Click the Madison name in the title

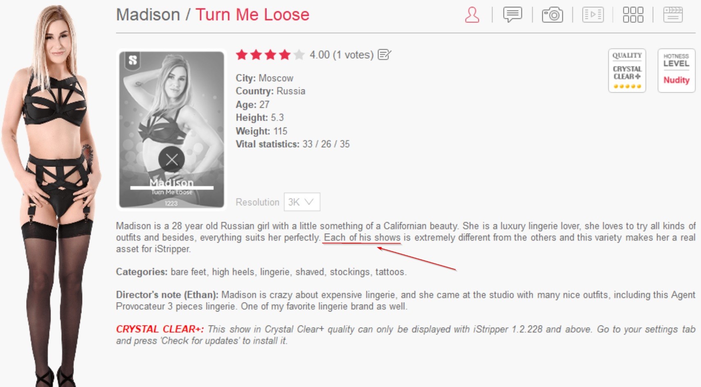coord(148,15)
